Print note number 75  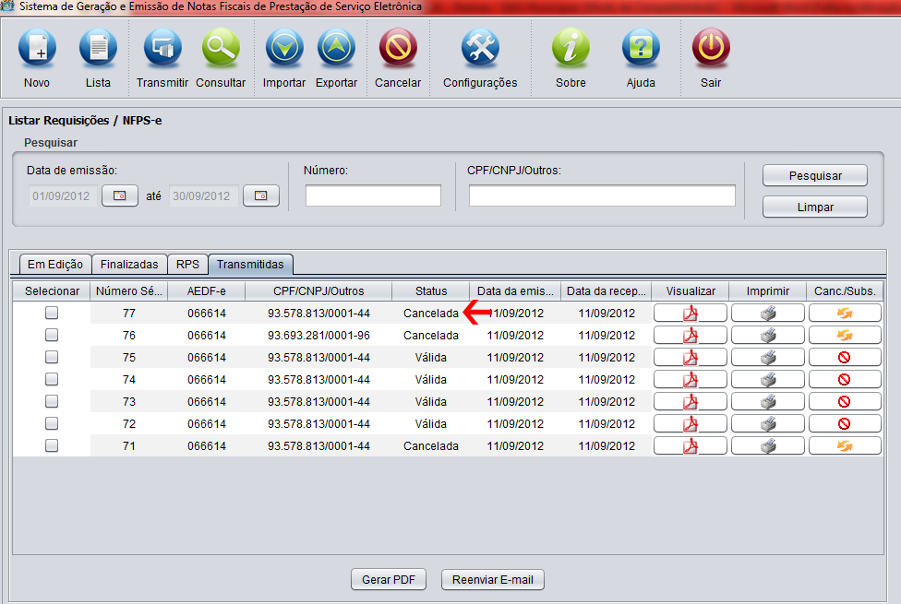(x=768, y=357)
